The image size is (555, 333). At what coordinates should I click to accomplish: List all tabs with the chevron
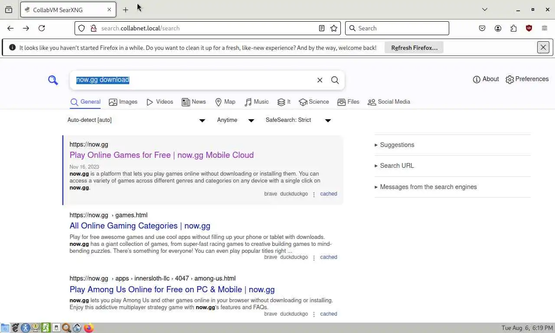[x=485, y=10]
